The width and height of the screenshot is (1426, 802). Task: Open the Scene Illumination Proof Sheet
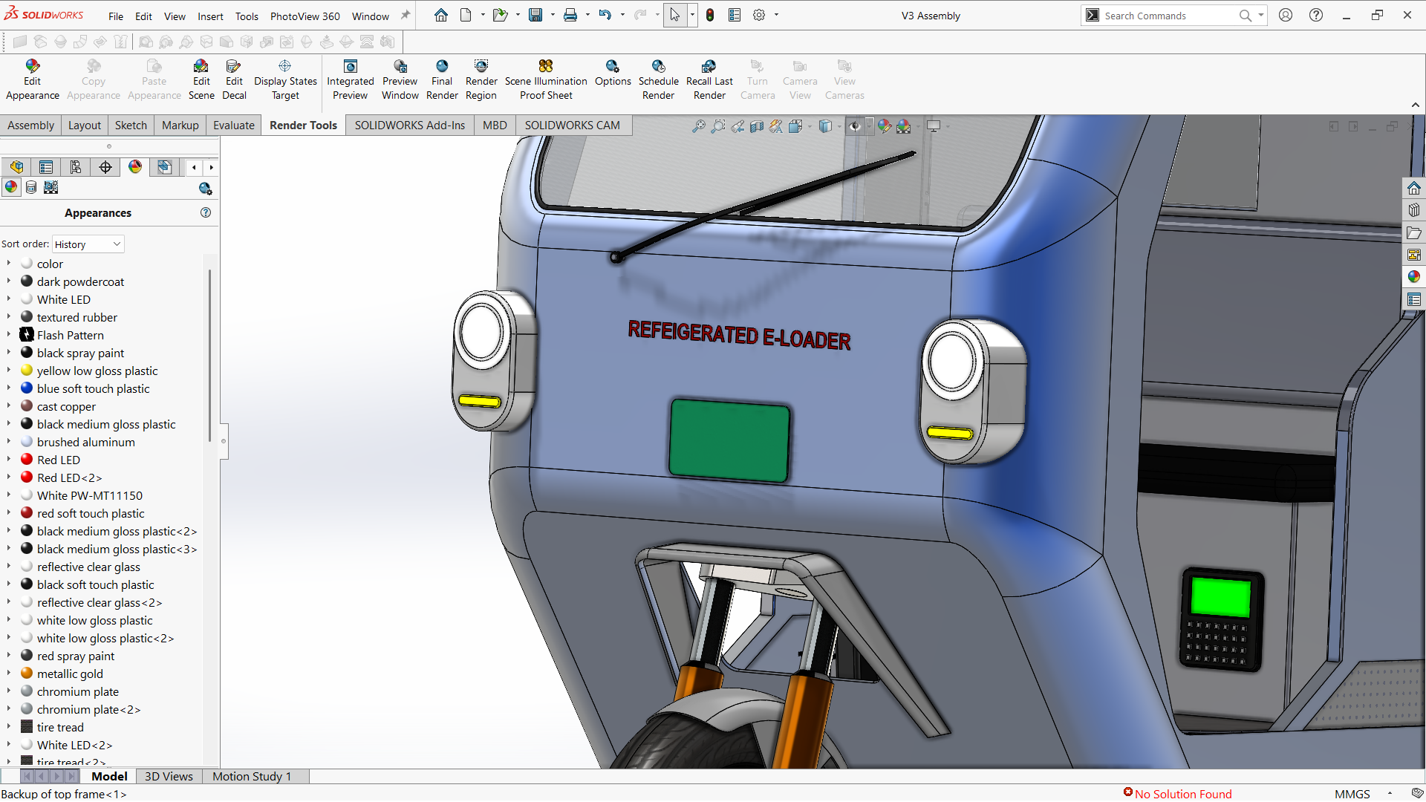coord(546,79)
